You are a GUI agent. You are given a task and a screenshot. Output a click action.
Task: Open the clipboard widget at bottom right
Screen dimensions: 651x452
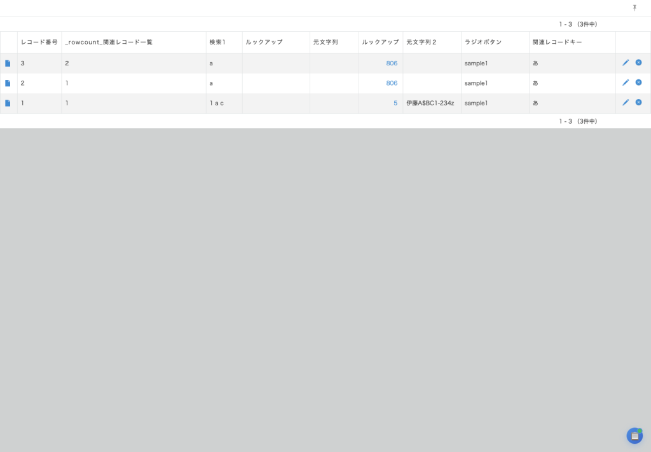pyautogui.click(x=634, y=435)
